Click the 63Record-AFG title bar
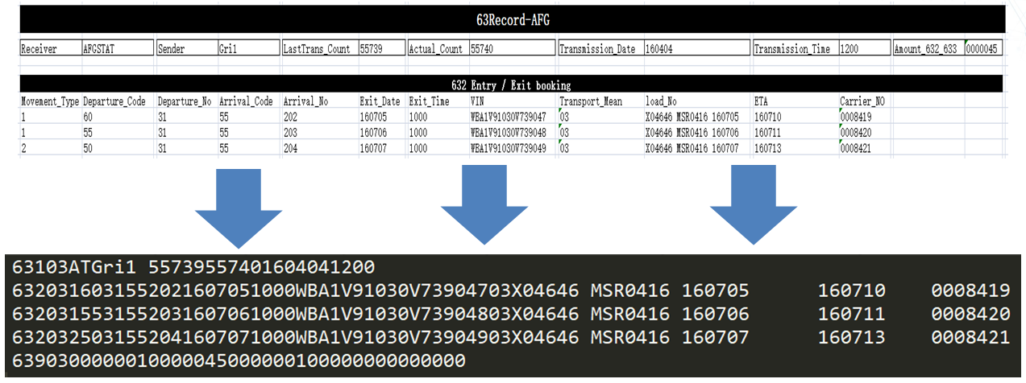 point(512,18)
